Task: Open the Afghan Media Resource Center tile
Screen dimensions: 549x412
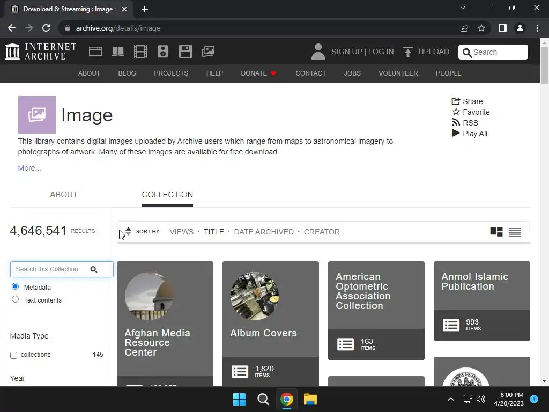Action: coord(165,323)
